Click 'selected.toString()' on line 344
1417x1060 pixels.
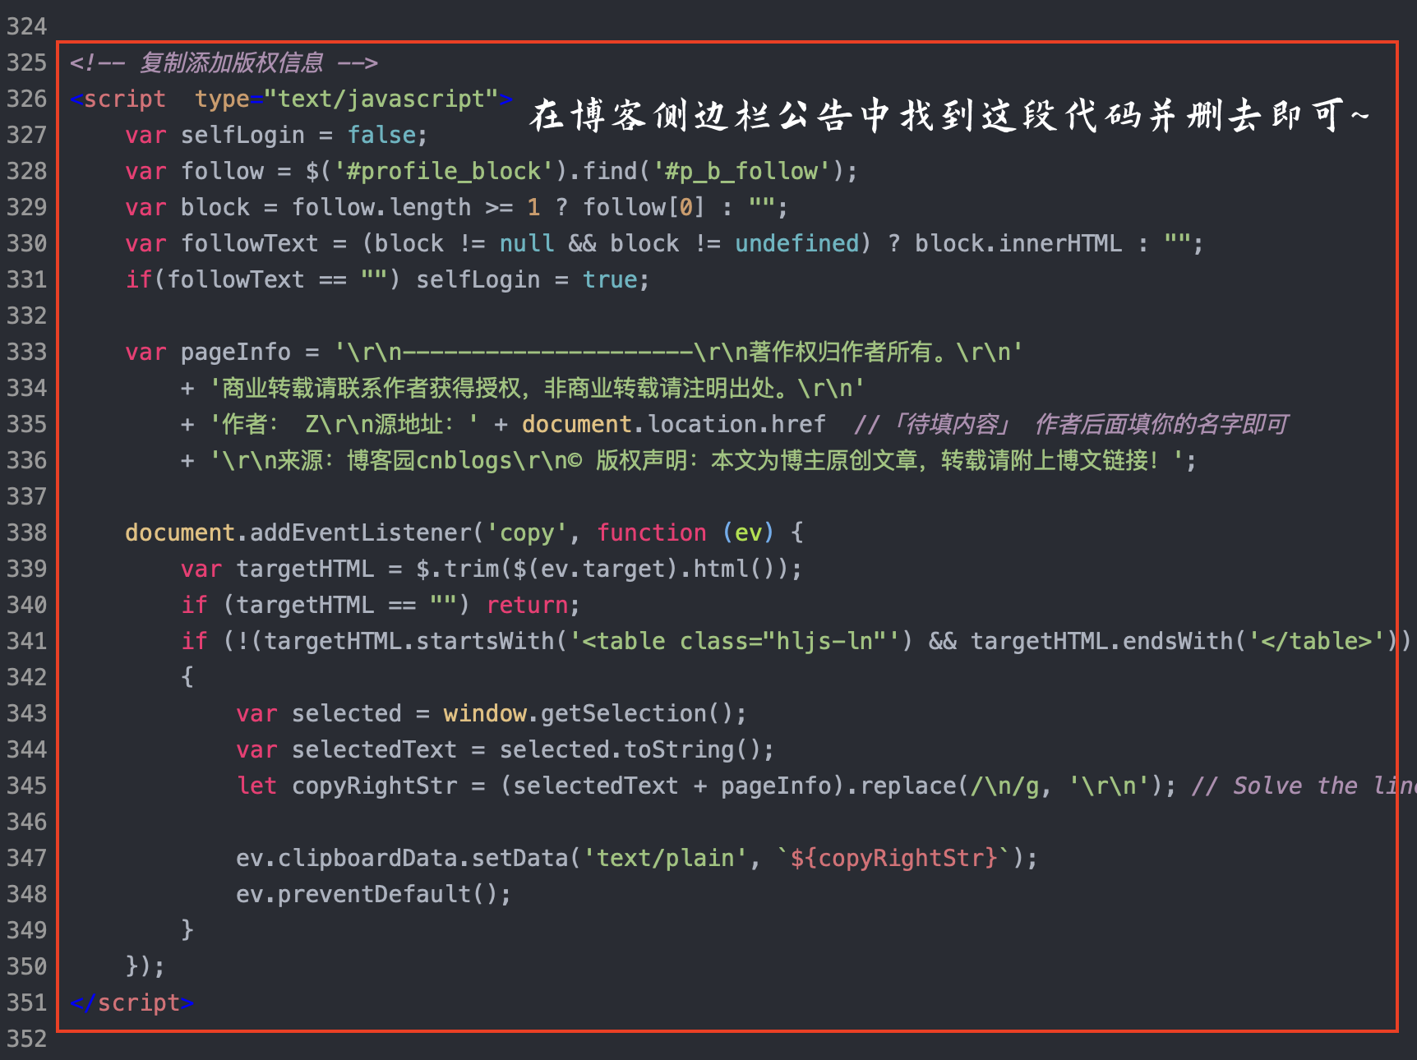coord(630,749)
